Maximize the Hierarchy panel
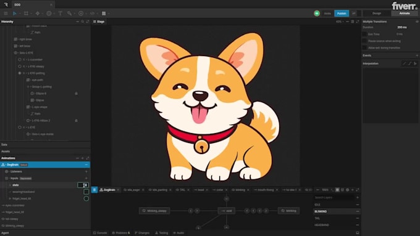Viewport: 420px width, 236px height. [x=88, y=22]
